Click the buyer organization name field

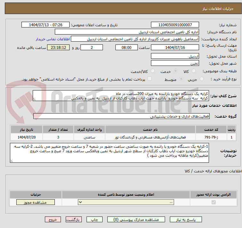tap(127, 32)
